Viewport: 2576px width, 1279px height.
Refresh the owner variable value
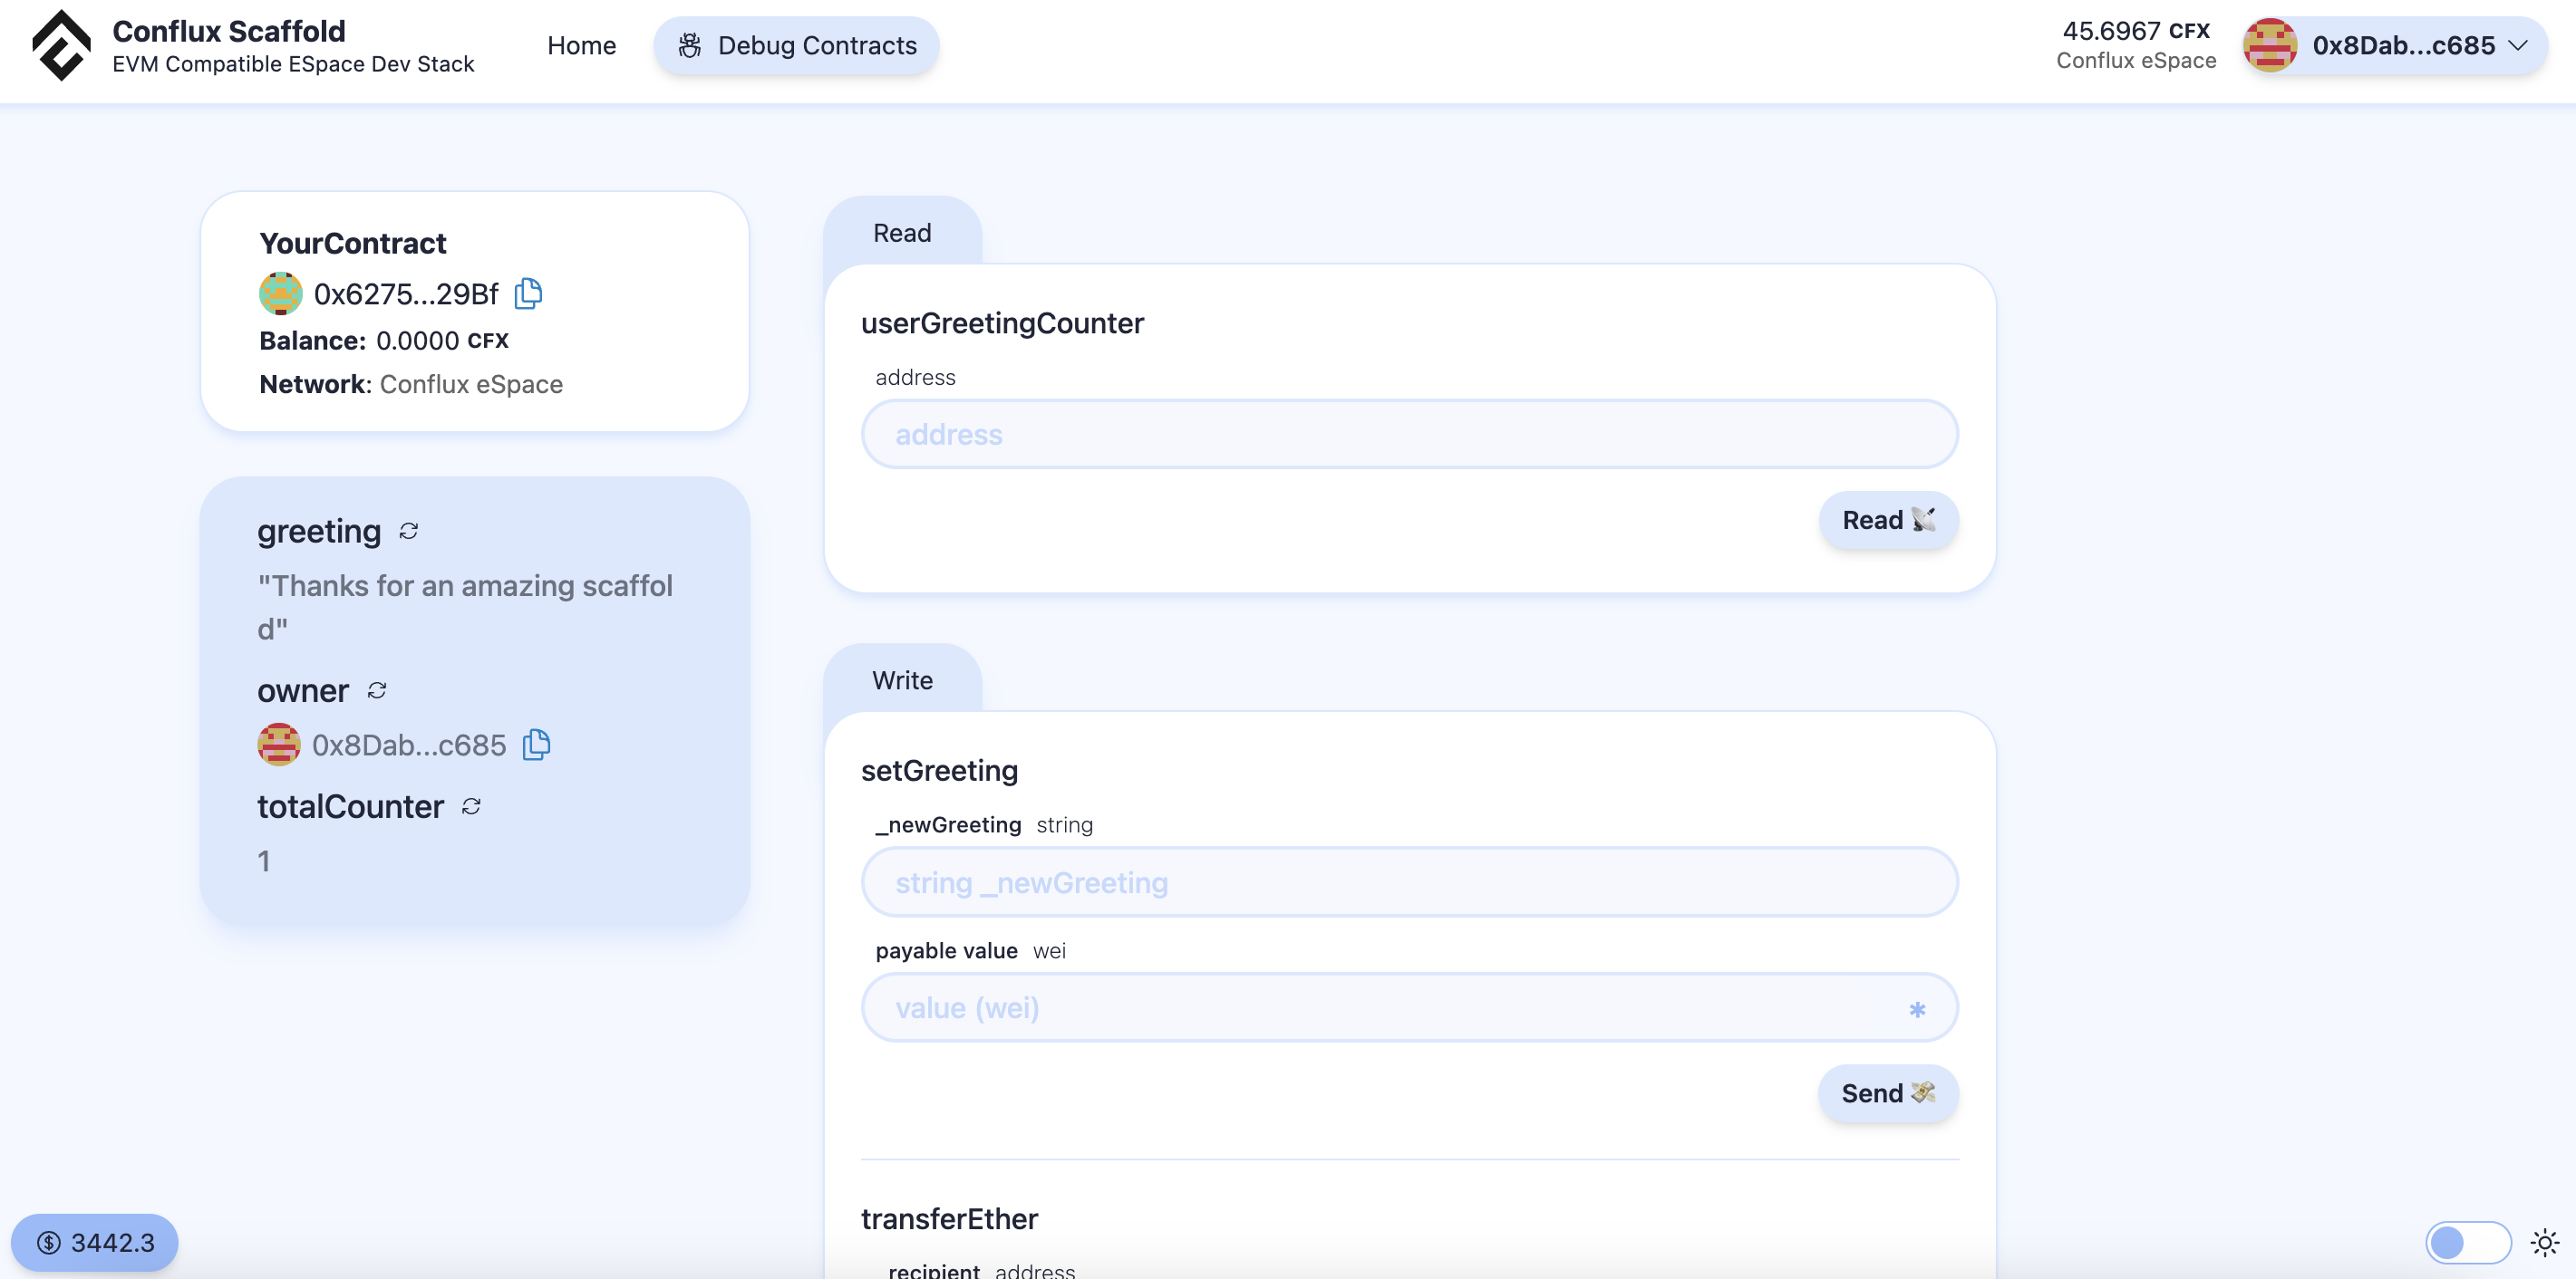coord(376,690)
